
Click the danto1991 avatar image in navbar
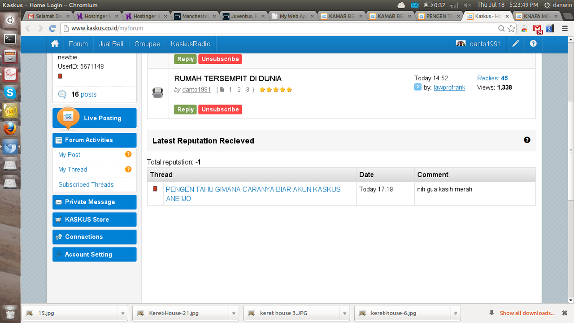point(461,44)
